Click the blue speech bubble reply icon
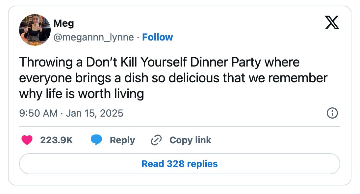 coord(96,140)
